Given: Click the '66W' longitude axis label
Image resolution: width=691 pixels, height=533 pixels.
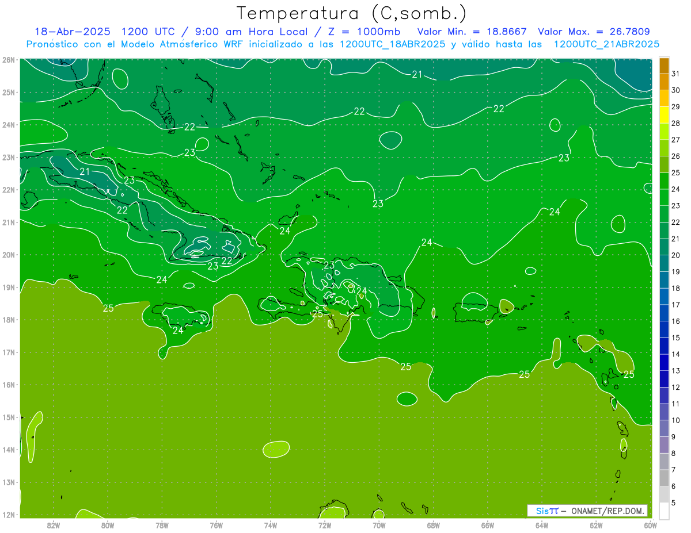Looking at the screenshot, I should (487, 525).
